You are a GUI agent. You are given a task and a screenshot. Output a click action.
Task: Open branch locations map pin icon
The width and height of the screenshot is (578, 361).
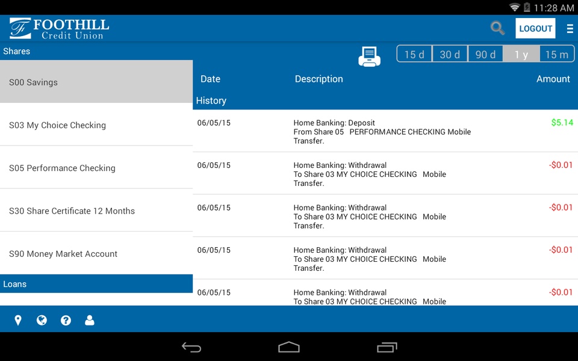coord(17,320)
